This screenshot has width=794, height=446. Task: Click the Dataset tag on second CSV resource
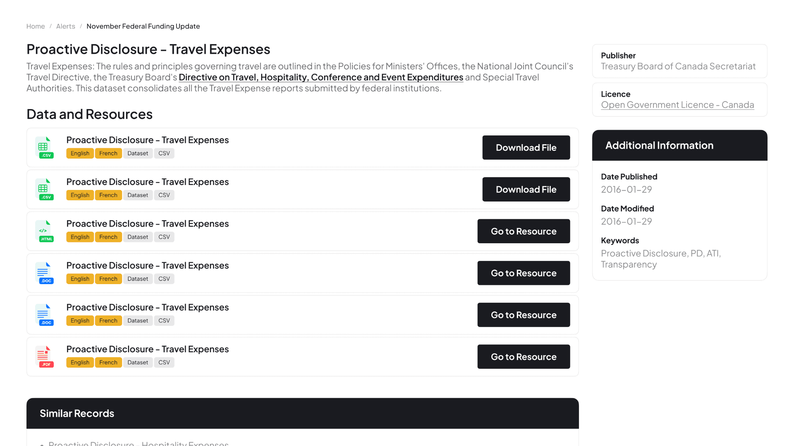pos(138,195)
